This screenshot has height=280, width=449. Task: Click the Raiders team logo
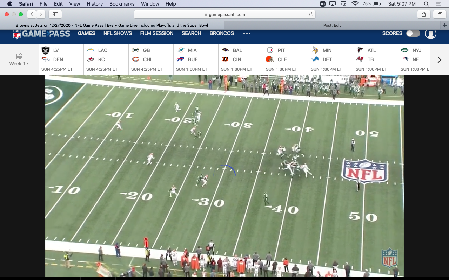46,50
